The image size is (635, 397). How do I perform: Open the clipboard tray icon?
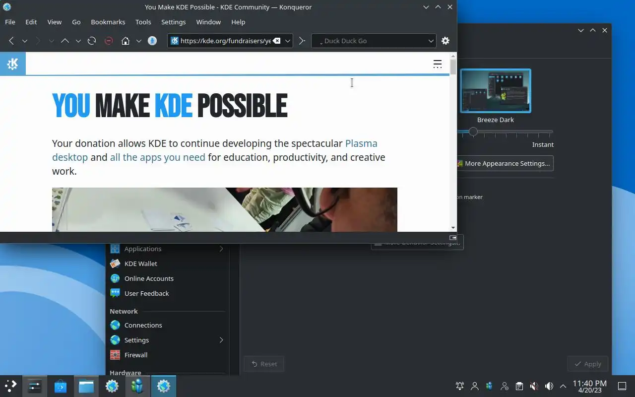pos(519,386)
